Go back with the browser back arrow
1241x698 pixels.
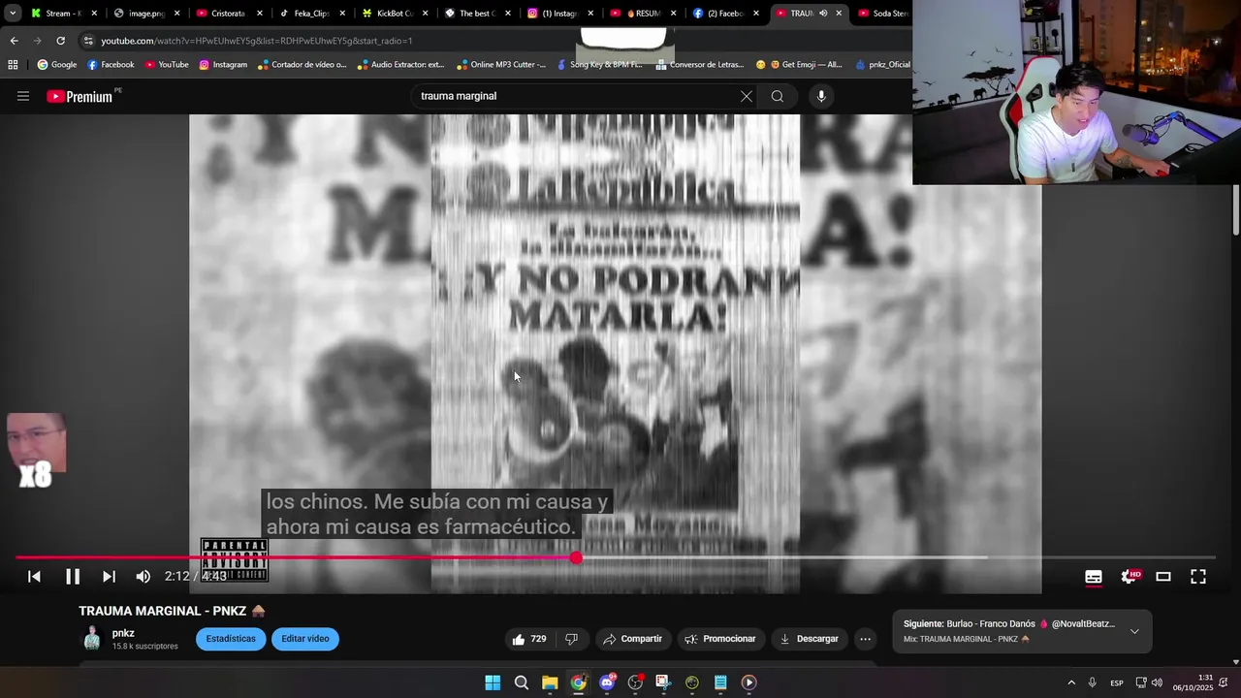point(14,41)
